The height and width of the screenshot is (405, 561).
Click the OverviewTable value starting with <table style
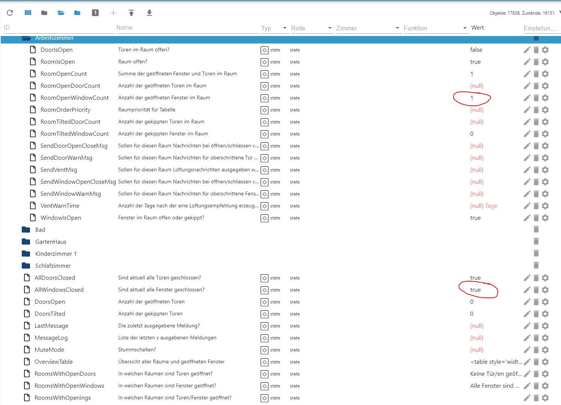coord(496,362)
